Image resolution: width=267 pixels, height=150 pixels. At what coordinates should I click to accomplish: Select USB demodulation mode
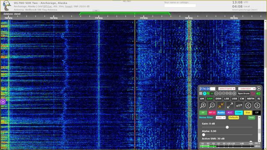tap(234, 99)
